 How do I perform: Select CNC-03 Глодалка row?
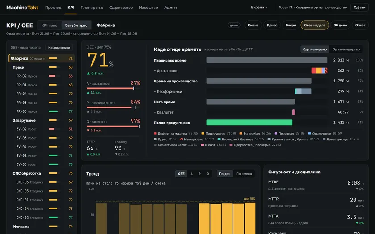(42, 182)
